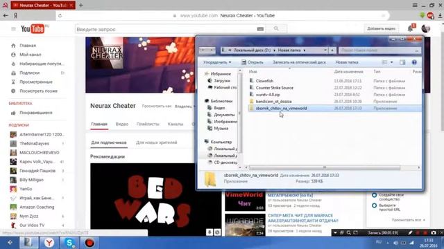Select sbornik_chitov_na_vimeworld file
Viewport: 444px width, 249px height.
coord(281,108)
